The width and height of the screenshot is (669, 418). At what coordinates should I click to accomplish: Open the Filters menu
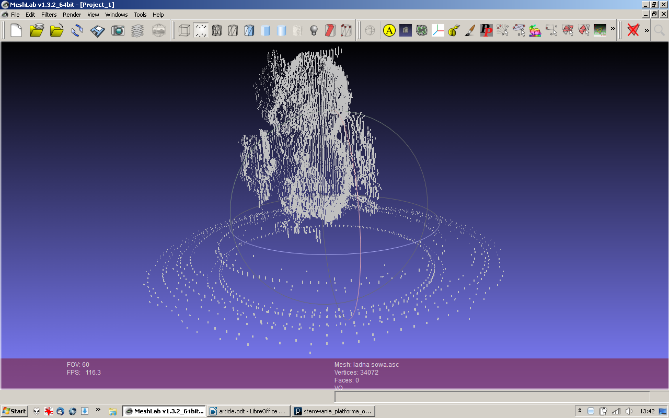[x=49, y=15]
